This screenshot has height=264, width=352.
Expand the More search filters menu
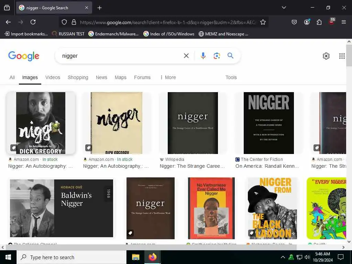168,77
